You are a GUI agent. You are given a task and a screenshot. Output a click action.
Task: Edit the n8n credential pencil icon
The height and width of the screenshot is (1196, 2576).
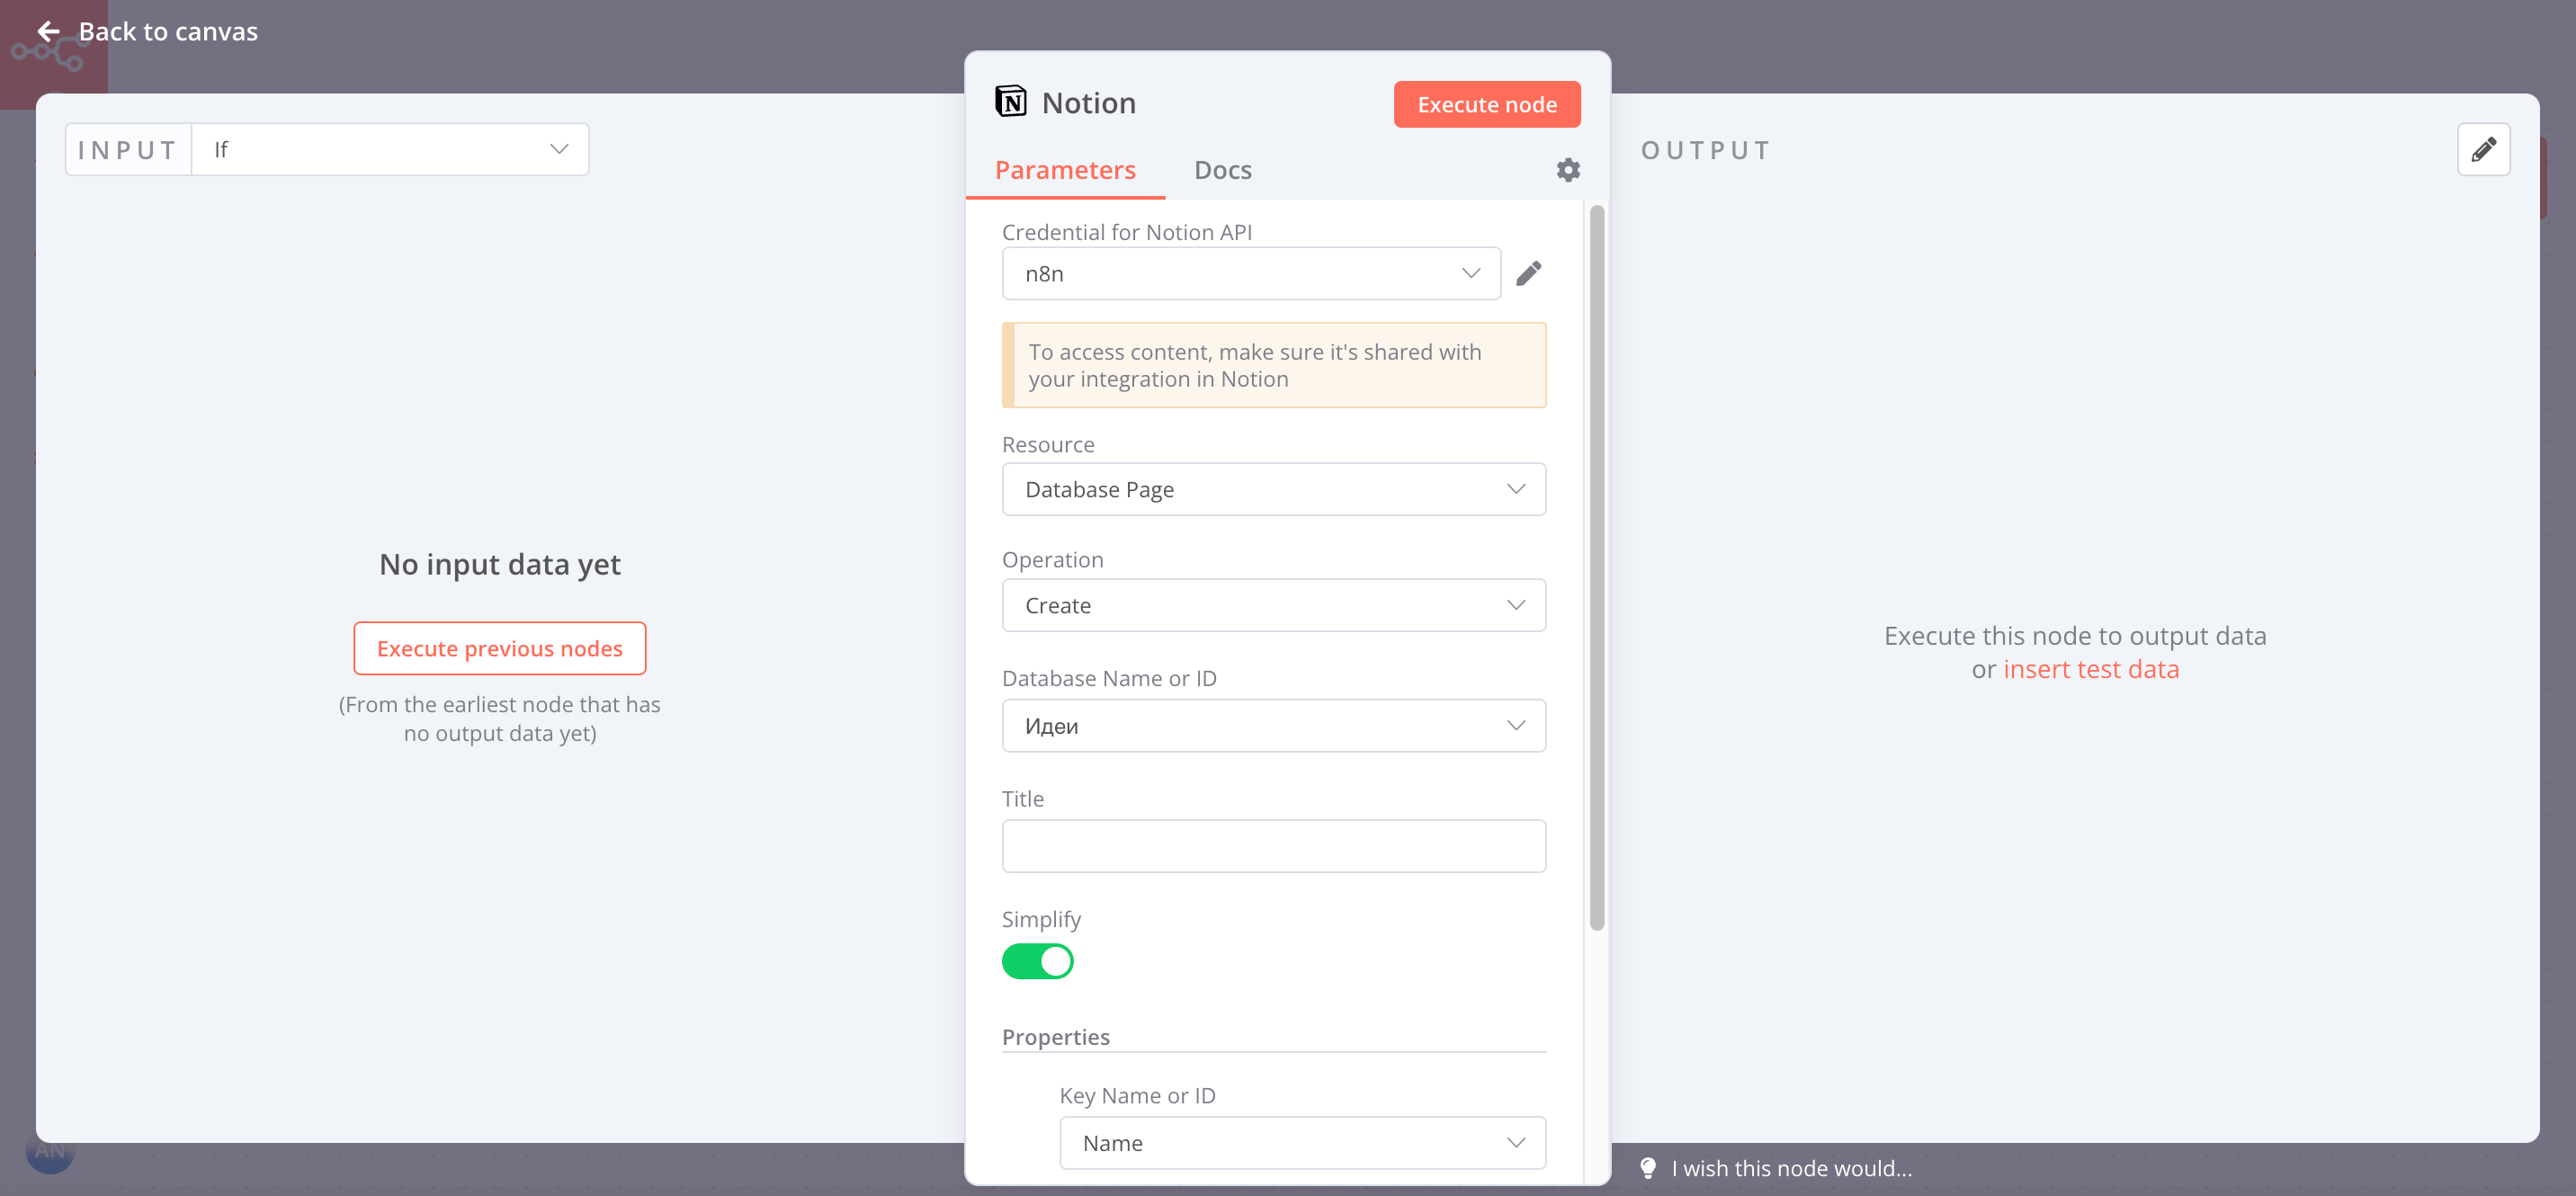tap(1528, 273)
